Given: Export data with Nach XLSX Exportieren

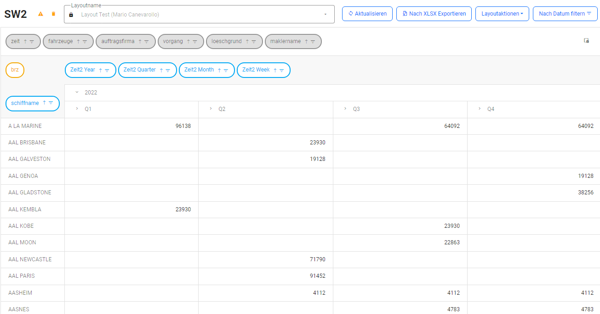Looking at the screenshot, I should pos(434,14).
